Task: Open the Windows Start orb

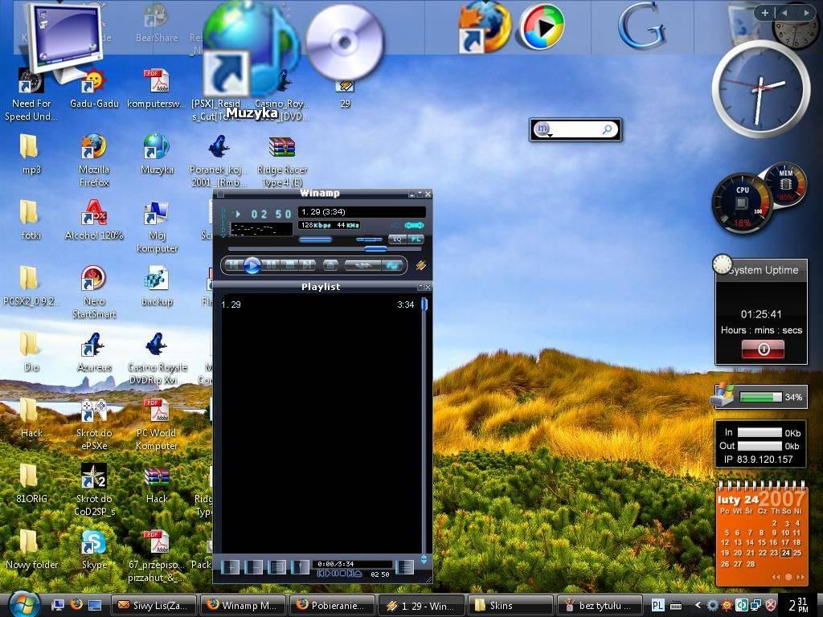Action: click(x=24, y=604)
